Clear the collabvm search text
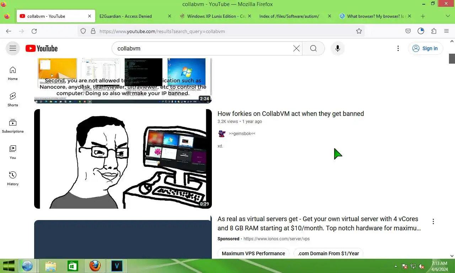Viewport: 455px width, 273px height. 296,48
